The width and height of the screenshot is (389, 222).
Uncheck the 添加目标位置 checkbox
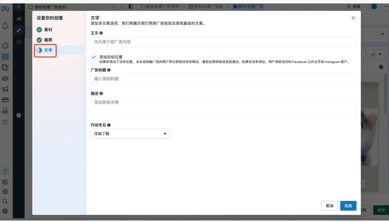(x=94, y=57)
